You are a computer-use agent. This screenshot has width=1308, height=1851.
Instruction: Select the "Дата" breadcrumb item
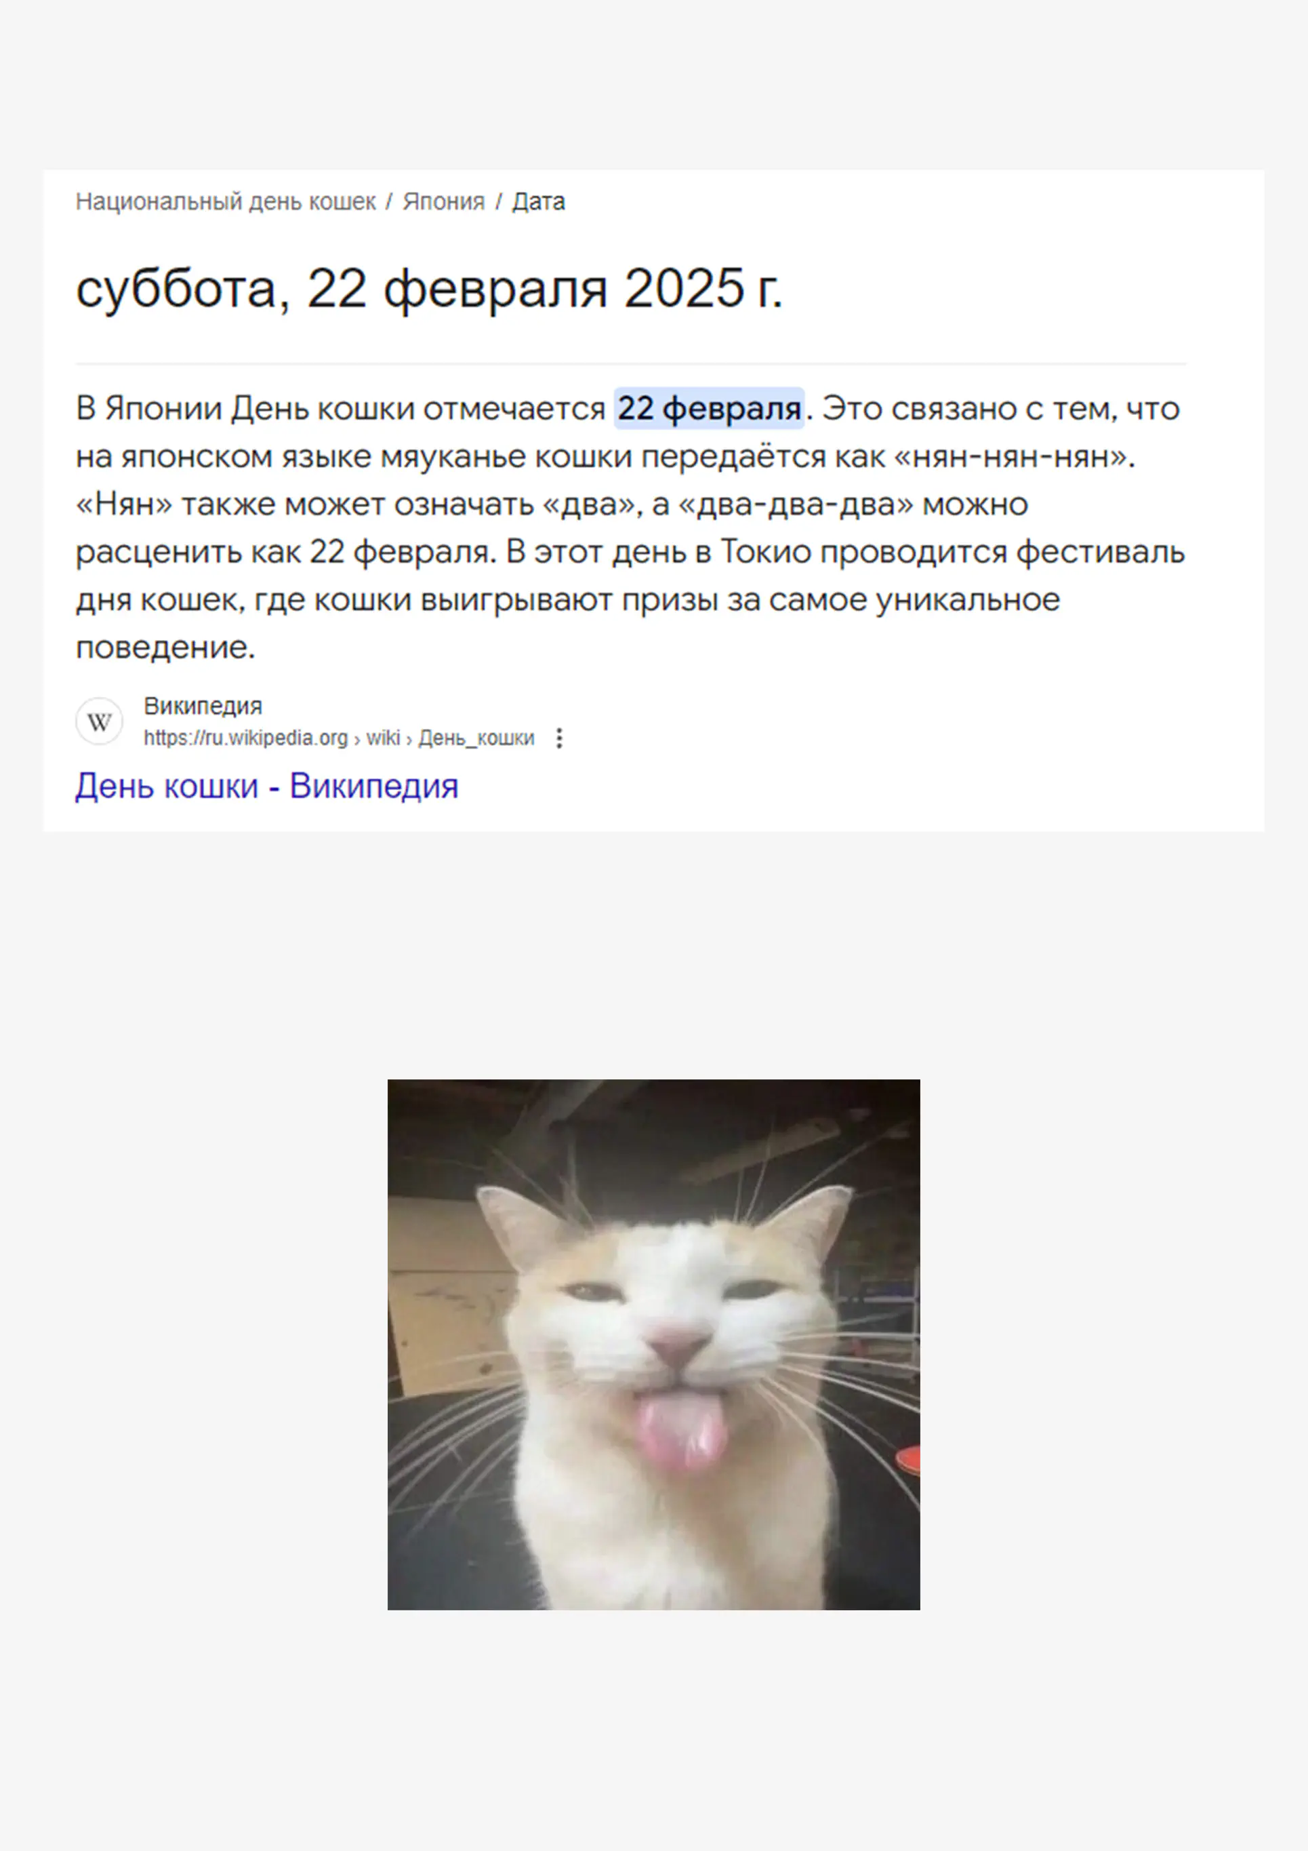538,201
